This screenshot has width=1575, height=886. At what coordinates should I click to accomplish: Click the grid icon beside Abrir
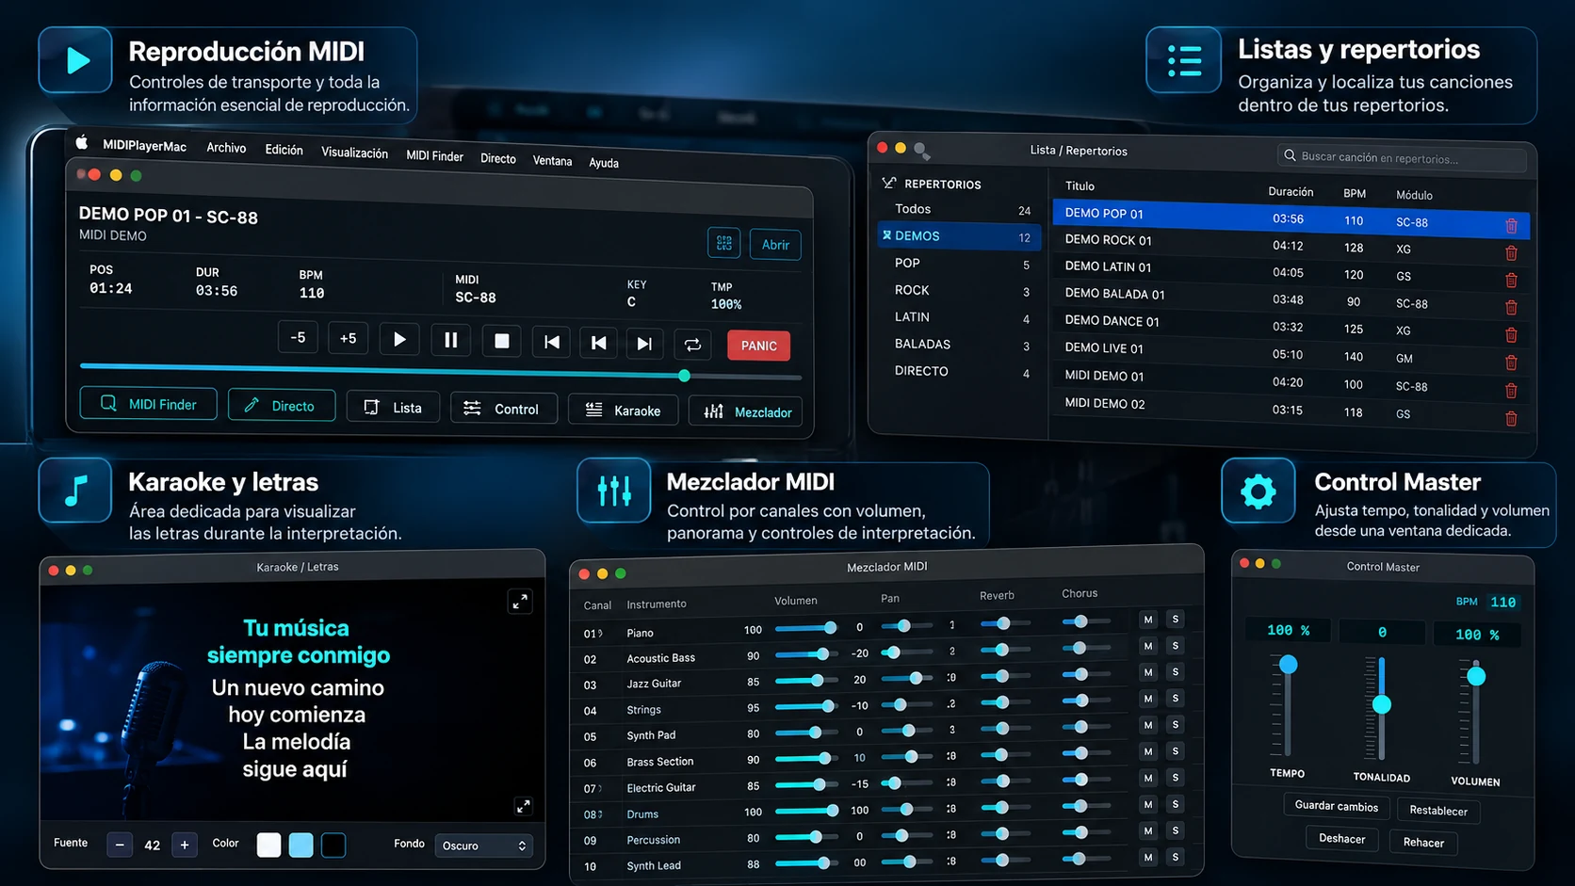pyautogui.click(x=723, y=243)
